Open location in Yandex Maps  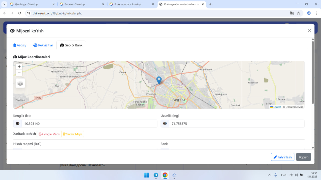point(73,134)
